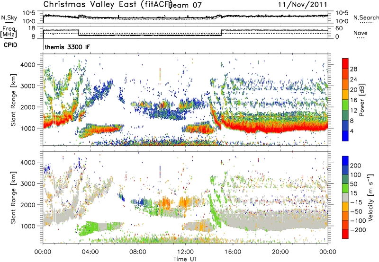
Task: Click the 'Slant Range [km]' label of power panel
Action: [x=13, y=100]
